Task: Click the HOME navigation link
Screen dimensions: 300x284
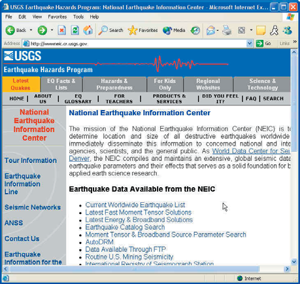Action: [x=16, y=99]
